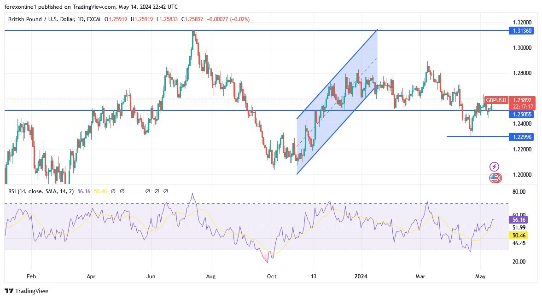542x299 pixels.
Task: Toggle the second hidden plot circle in RSI row
Action: coord(122,191)
